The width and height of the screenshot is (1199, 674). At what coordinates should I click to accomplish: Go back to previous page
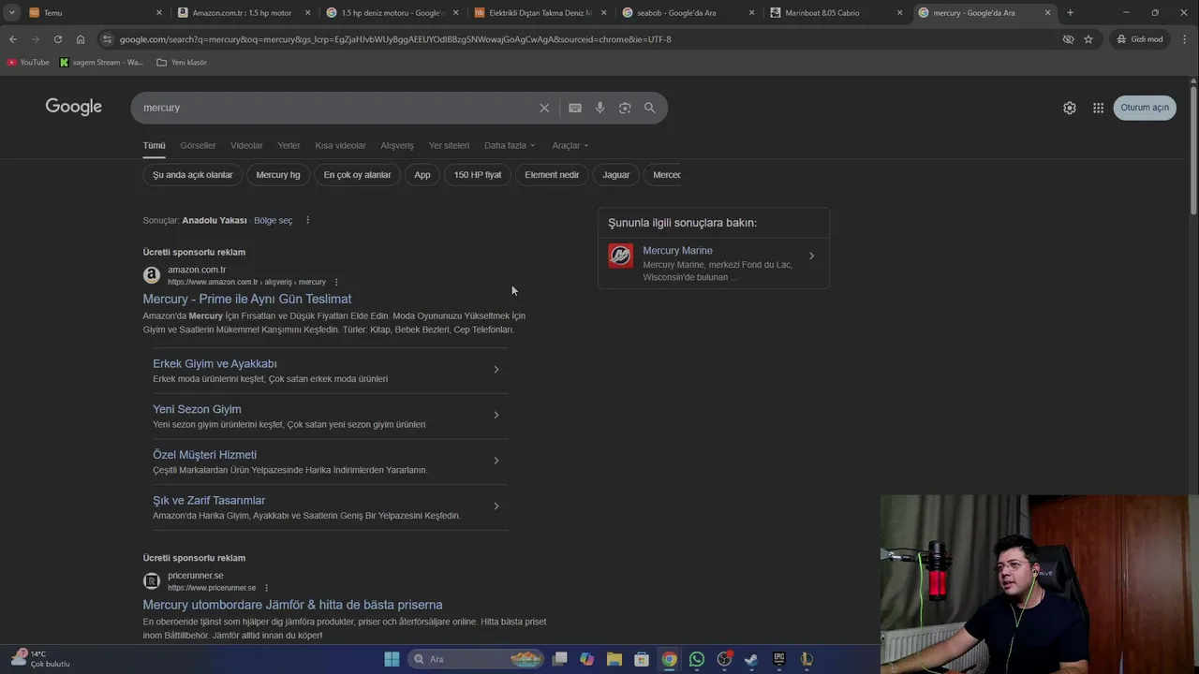(x=12, y=39)
